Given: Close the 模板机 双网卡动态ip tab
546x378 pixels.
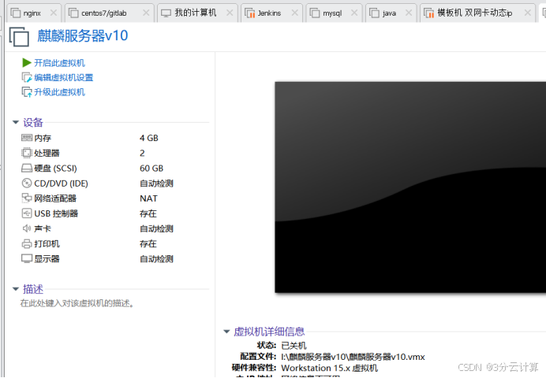Looking at the screenshot, I should [528, 13].
